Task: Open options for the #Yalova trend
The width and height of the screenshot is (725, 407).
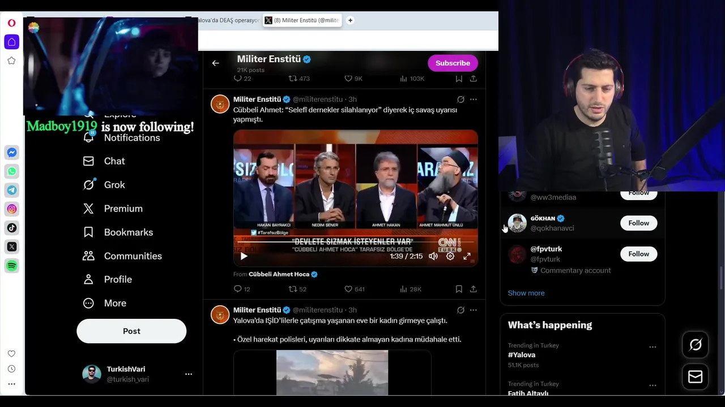Action: tap(652, 347)
